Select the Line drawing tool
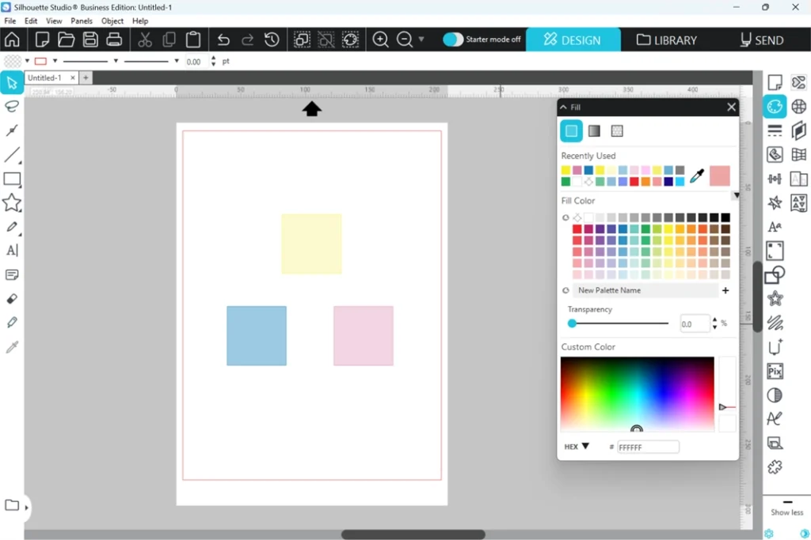811x540 pixels. (x=12, y=155)
